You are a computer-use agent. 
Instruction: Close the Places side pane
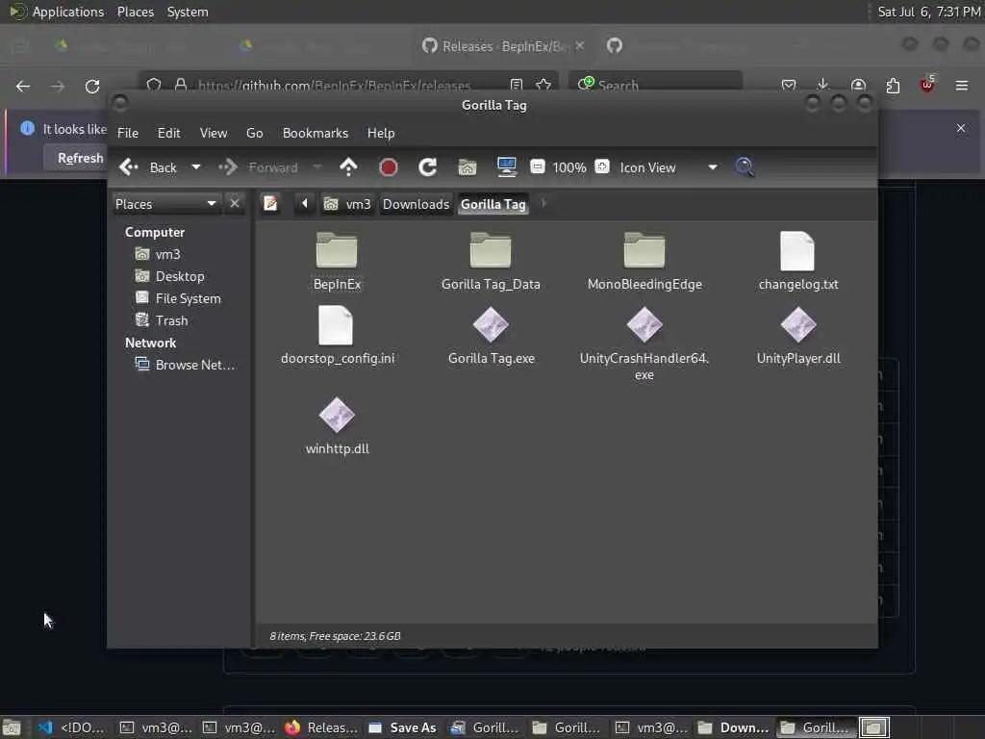[235, 204]
